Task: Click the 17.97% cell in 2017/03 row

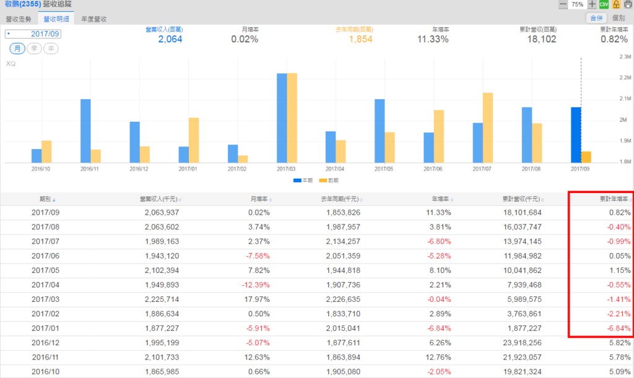Action: (x=257, y=299)
